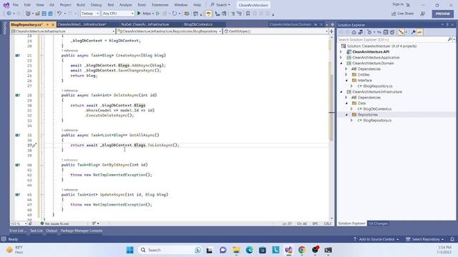Open the Package Manager Console tab
Viewport: 458px width, 257px height.
coord(82,231)
